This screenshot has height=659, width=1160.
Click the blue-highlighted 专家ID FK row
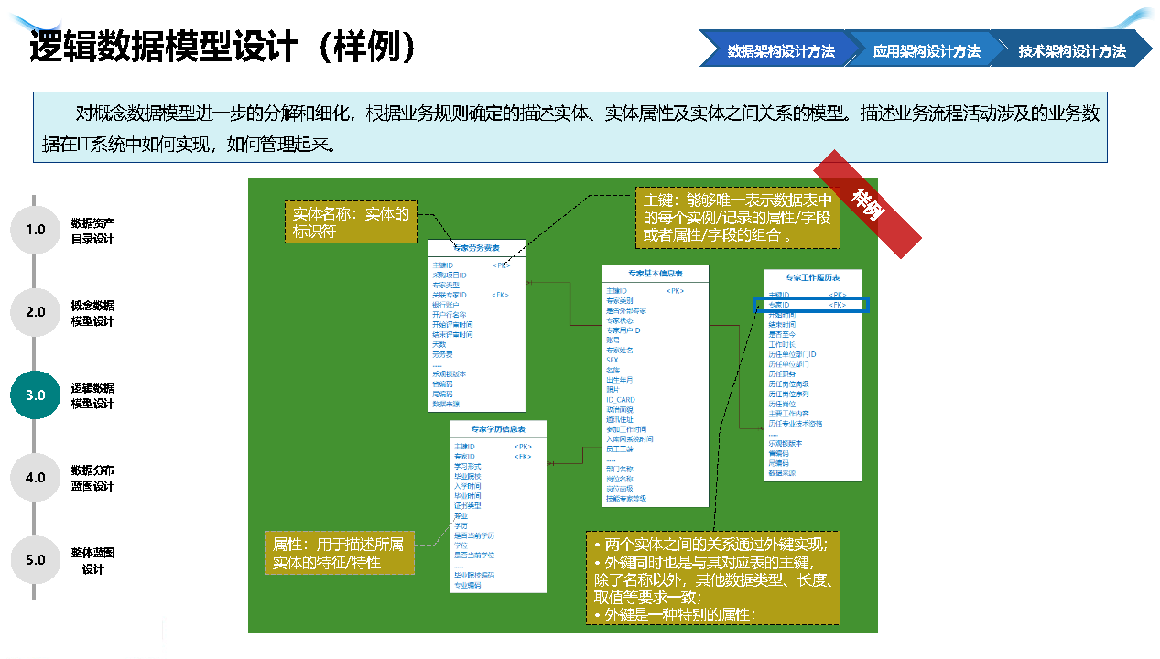pos(809,305)
